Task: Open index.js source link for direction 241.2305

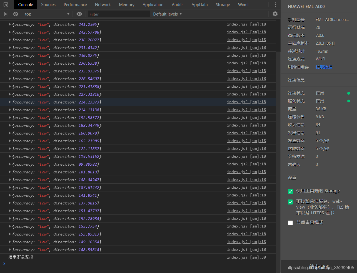Action: click(246, 24)
